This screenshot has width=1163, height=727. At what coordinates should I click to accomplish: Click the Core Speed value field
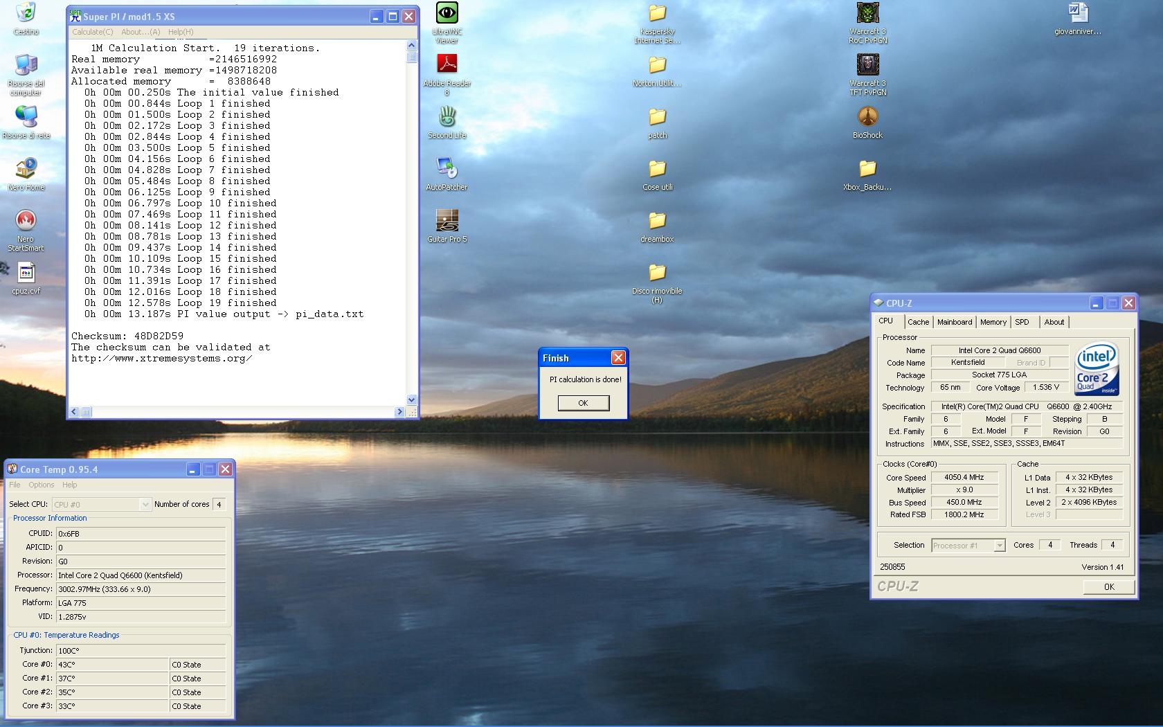pyautogui.click(x=966, y=477)
